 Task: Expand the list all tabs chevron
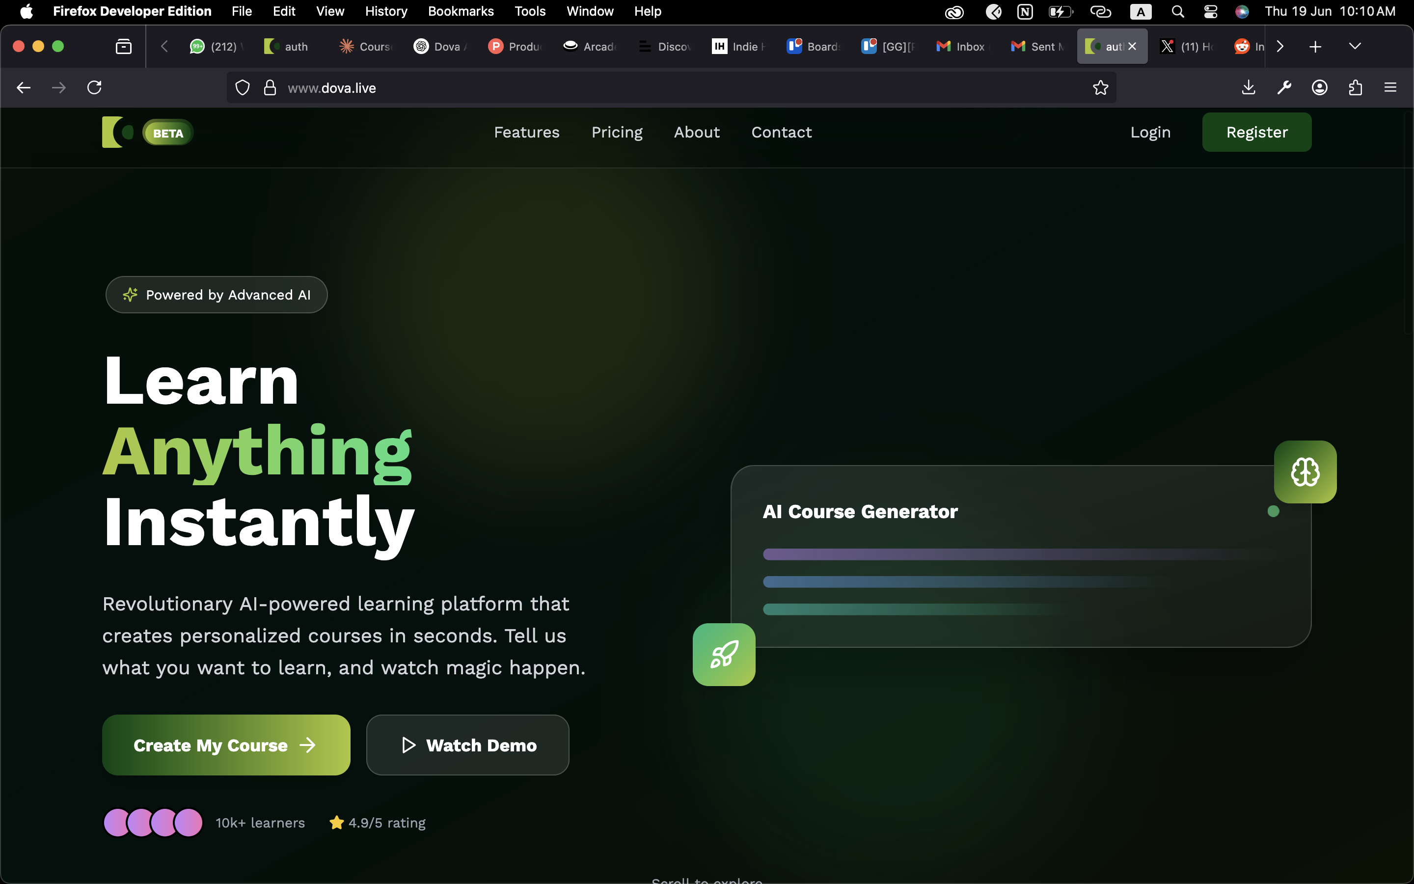(1355, 46)
